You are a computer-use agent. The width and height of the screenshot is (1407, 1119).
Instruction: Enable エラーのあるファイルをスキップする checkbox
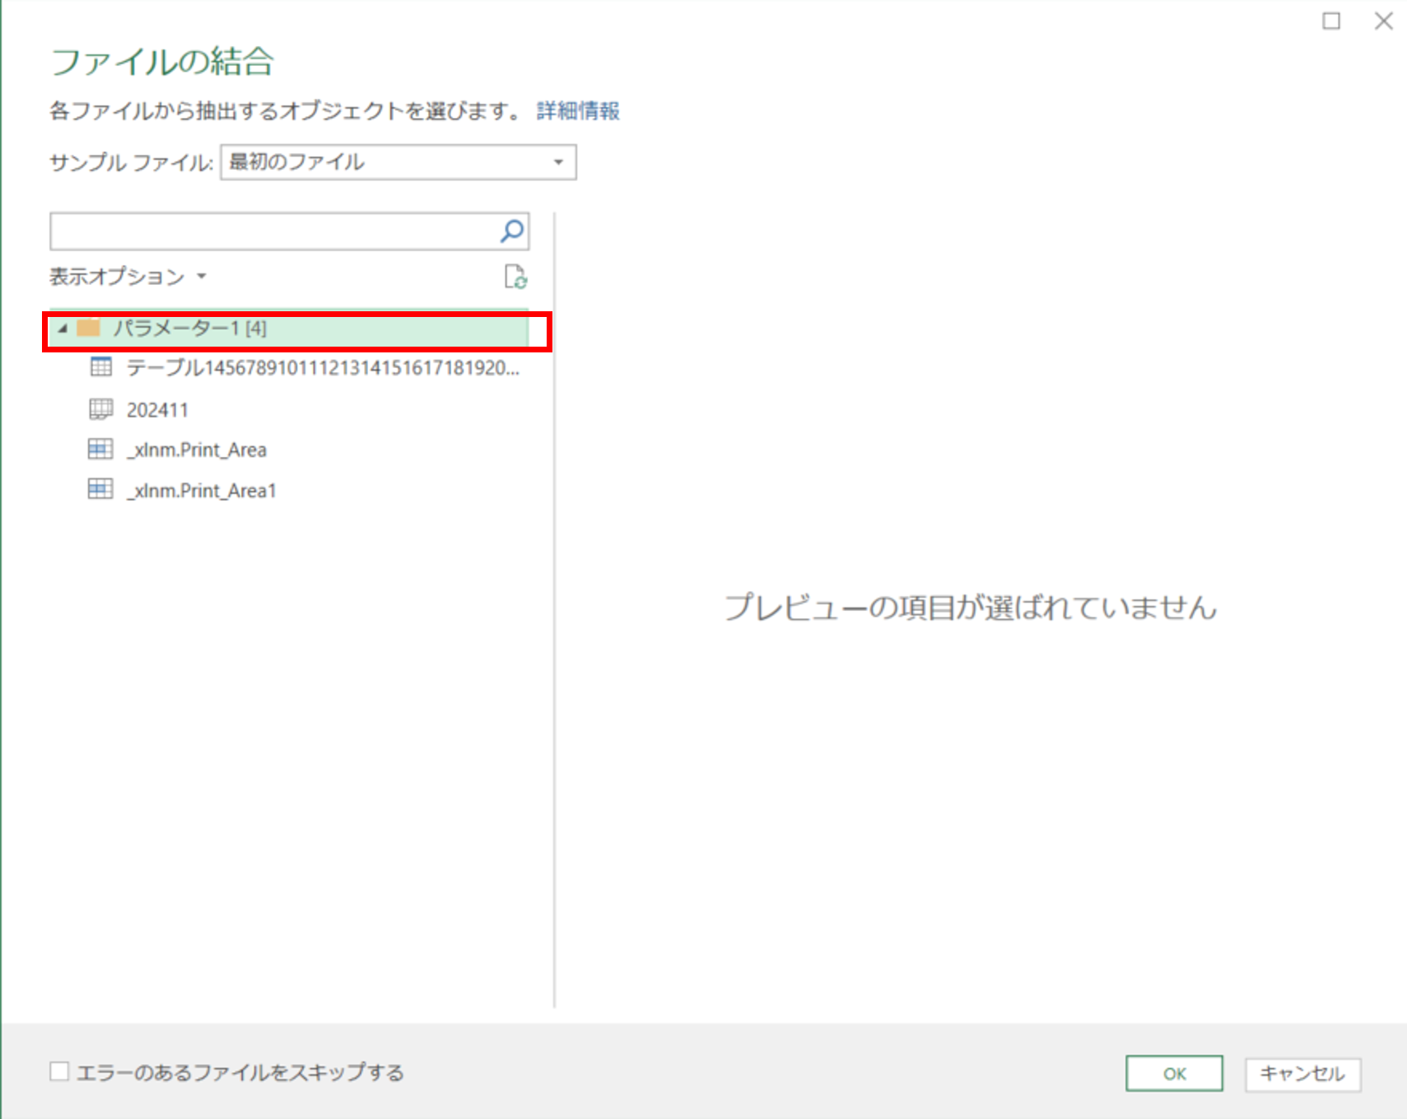58,1072
